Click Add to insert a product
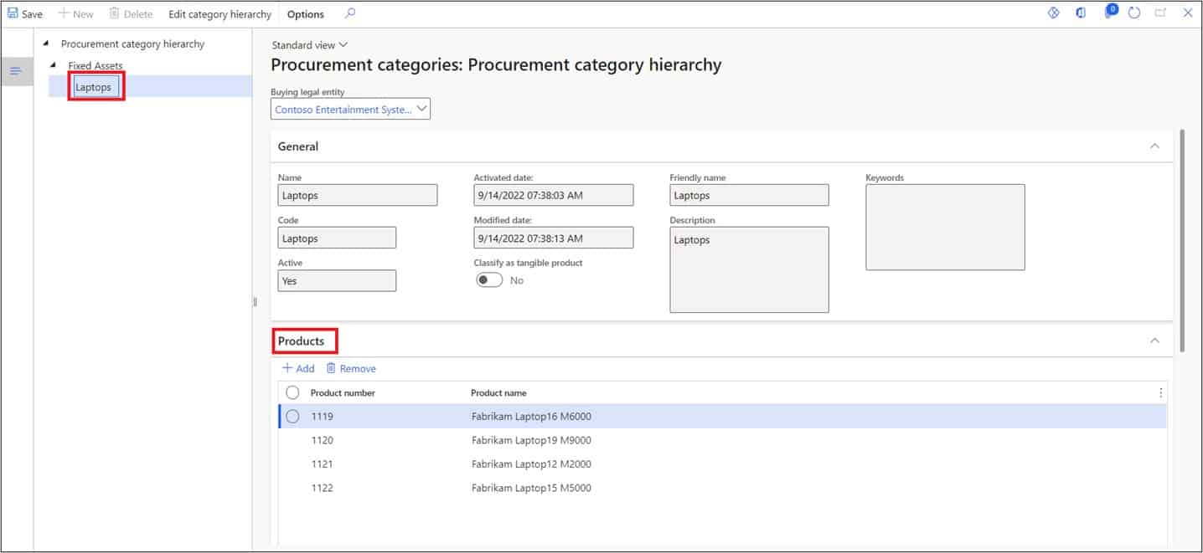1203x553 pixels. coord(299,368)
